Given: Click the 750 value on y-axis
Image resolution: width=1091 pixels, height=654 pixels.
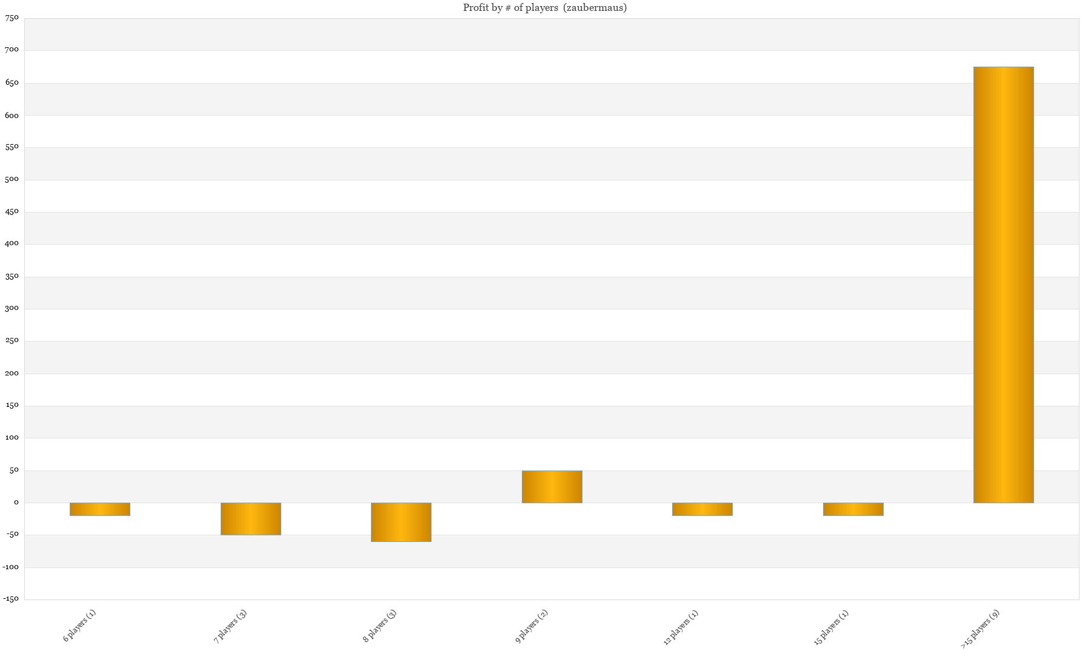Looking at the screenshot, I should [x=12, y=18].
